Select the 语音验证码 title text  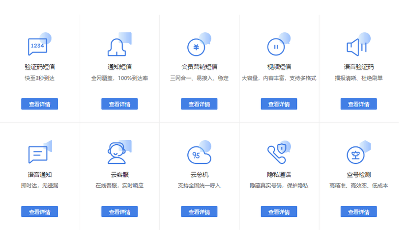[x=358, y=67]
